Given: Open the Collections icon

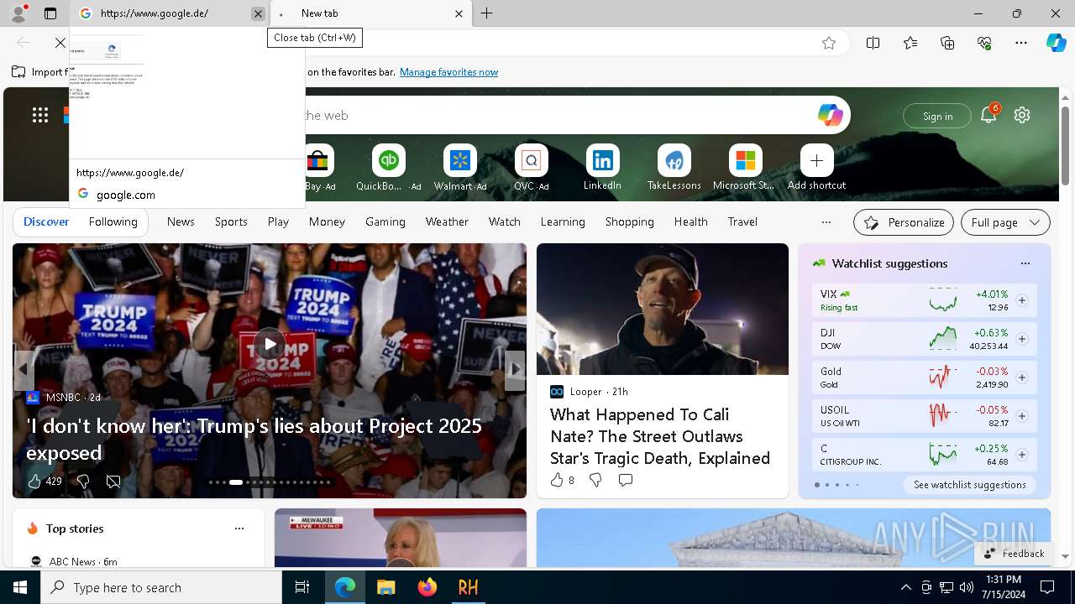Looking at the screenshot, I should tap(947, 43).
